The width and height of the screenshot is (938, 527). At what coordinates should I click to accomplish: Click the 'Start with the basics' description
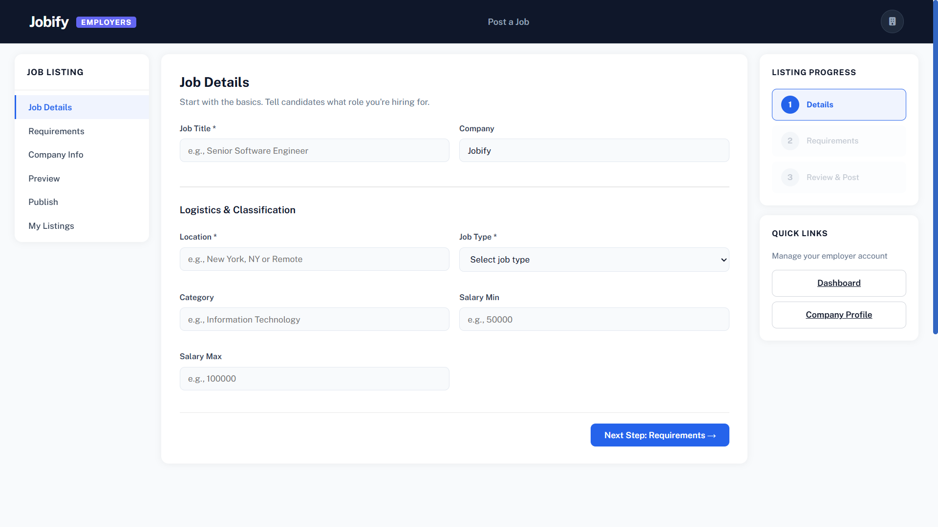click(304, 102)
